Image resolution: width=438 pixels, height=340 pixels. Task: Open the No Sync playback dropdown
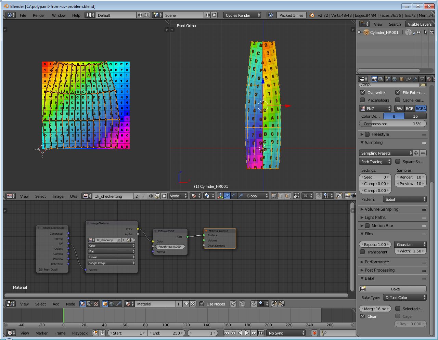(x=286, y=333)
